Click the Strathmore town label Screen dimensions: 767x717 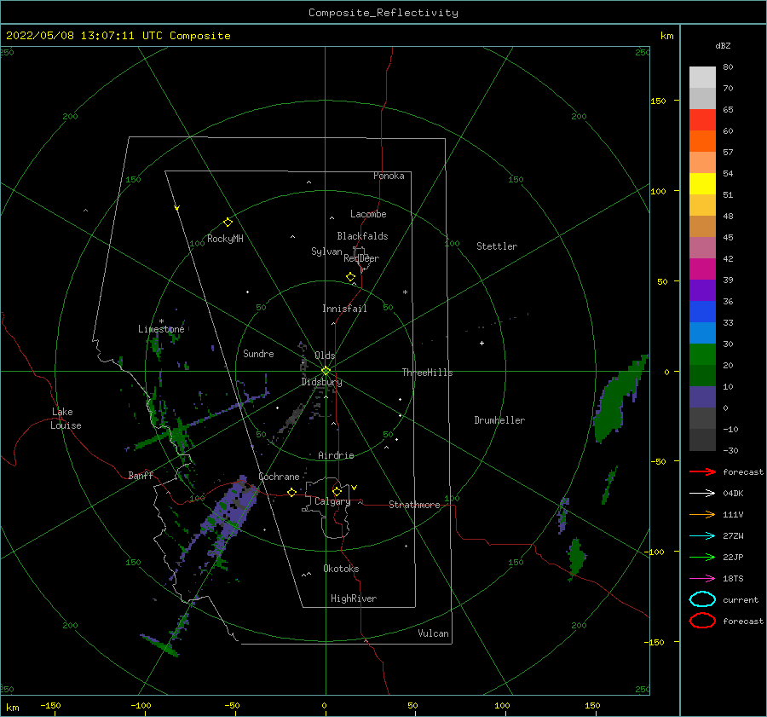(414, 505)
